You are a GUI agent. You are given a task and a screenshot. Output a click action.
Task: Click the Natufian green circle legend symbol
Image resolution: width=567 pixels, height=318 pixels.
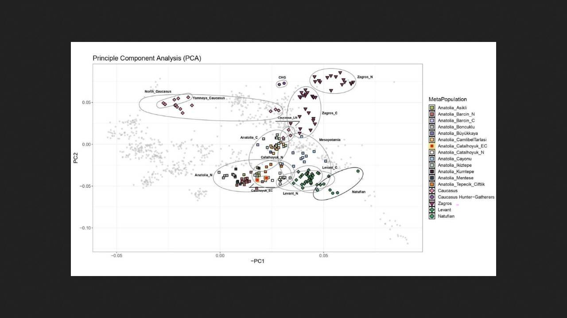[x=432, y=216]
